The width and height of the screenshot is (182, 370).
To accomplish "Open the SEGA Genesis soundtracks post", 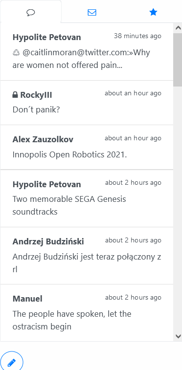I will click(x=87, y=198).
